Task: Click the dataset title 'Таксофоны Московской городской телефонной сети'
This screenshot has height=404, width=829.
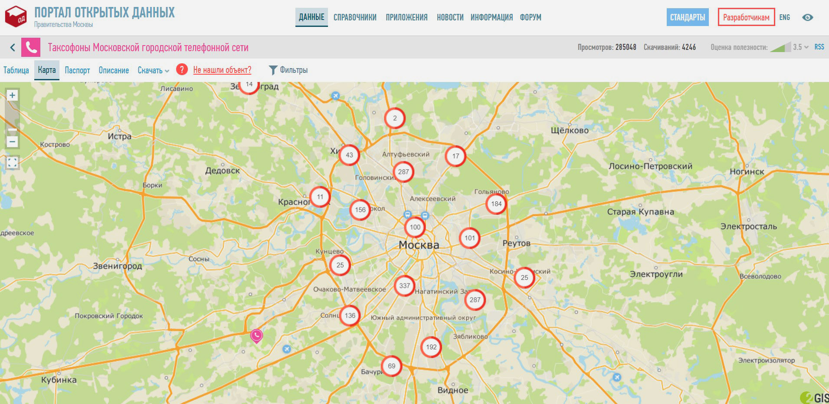Action: [148, 47]
